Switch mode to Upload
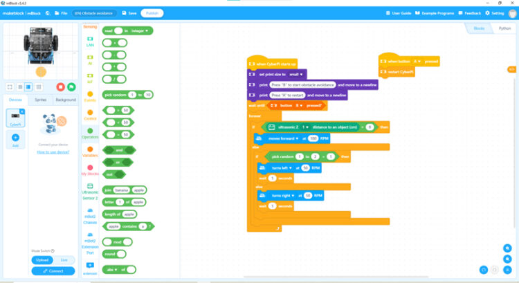The height and width of the screenshot is (283, 519). (x=42, y=259)
